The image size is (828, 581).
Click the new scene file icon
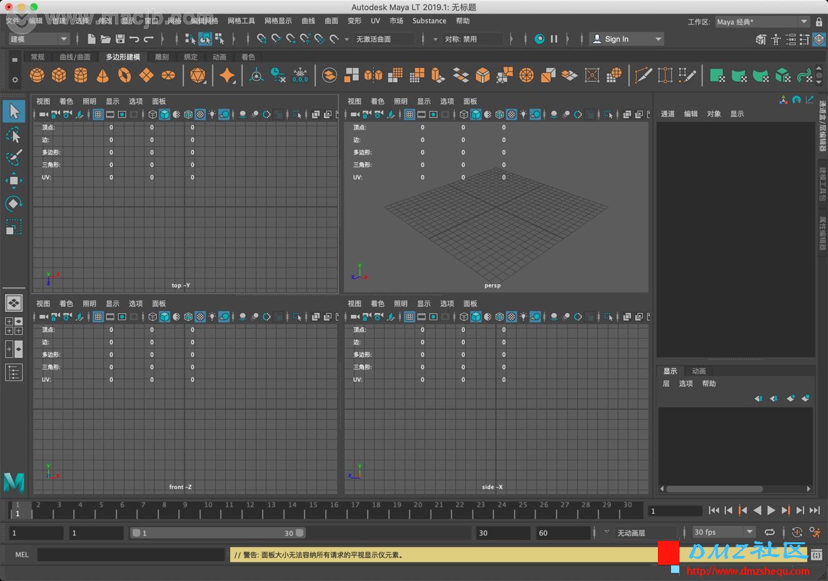91,39
